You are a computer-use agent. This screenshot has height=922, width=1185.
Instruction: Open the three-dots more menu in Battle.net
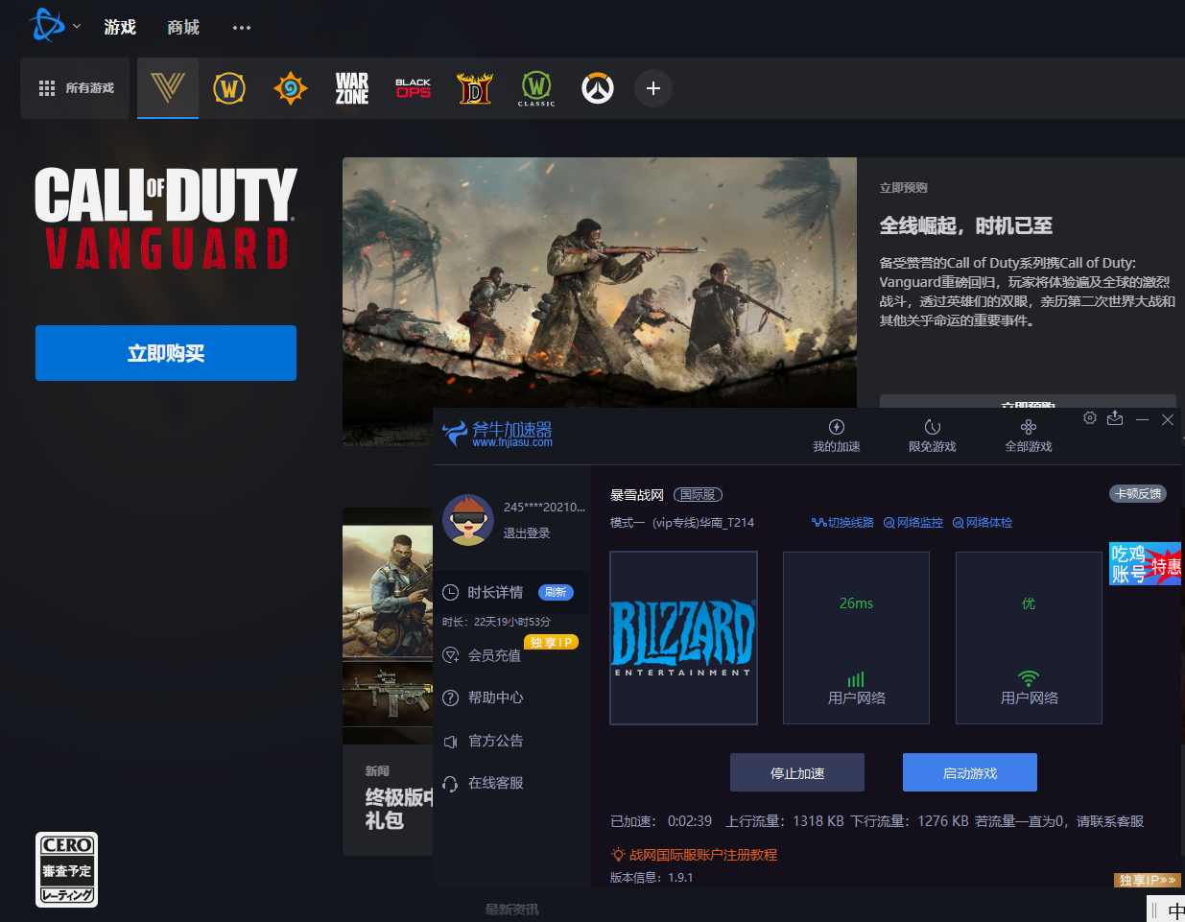pyautogui.click(x=242, y=28)
